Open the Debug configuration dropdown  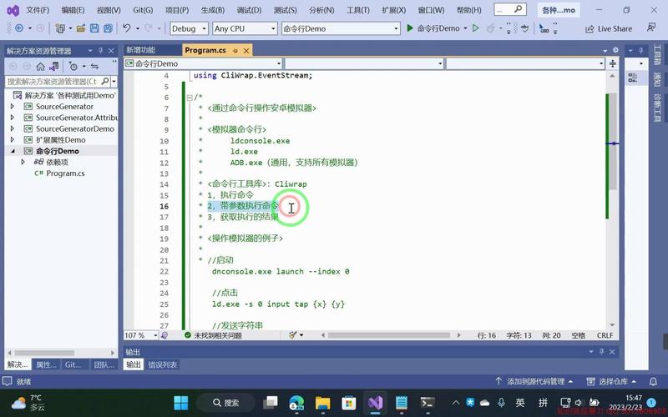pyautogui.click(x=188, y=28)
